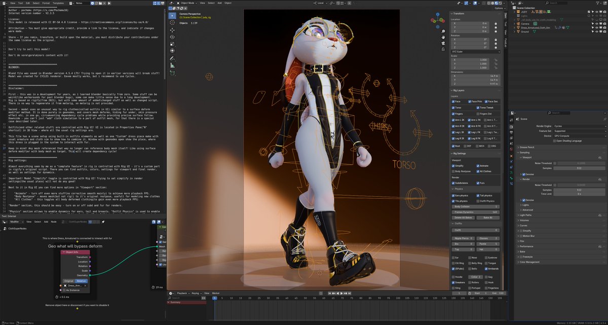Open the View Layer properties tab icon
Viewport: 608px width, 325px height.
click(x=511, y=139)
